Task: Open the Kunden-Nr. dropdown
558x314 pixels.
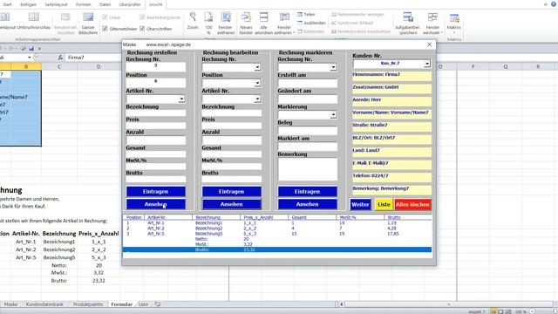Action: click(x=427, y=64)
